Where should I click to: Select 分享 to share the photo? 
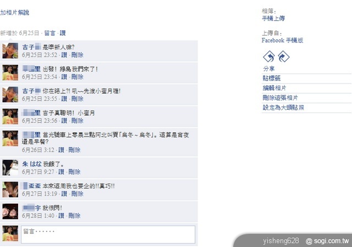(269, 69)
